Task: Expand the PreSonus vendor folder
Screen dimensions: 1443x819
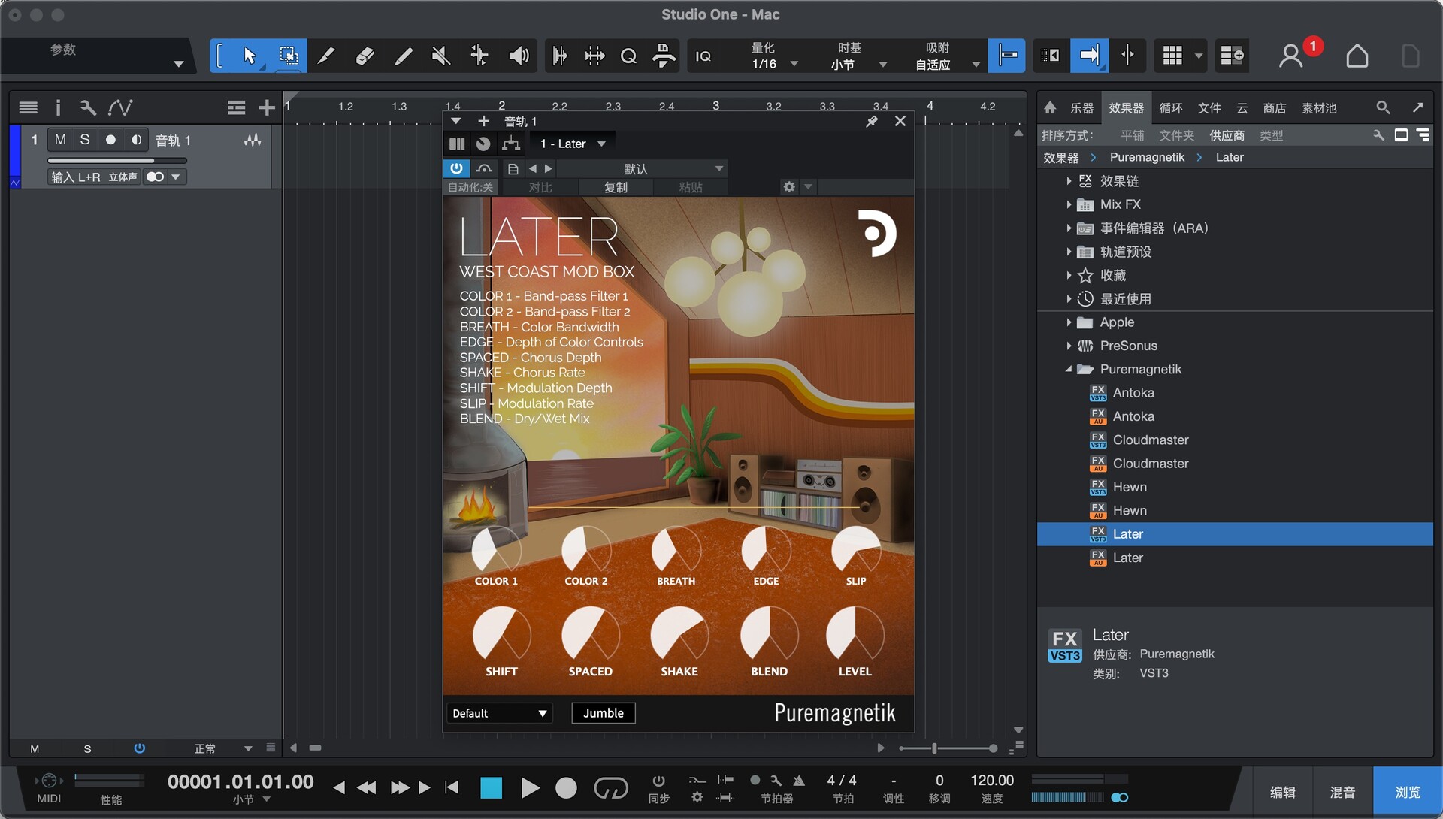Action: click(1069, 346)
